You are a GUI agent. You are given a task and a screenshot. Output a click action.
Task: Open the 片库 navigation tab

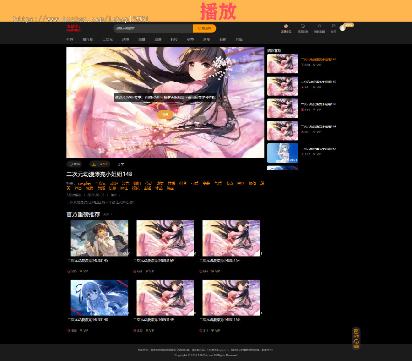point(239,40)
